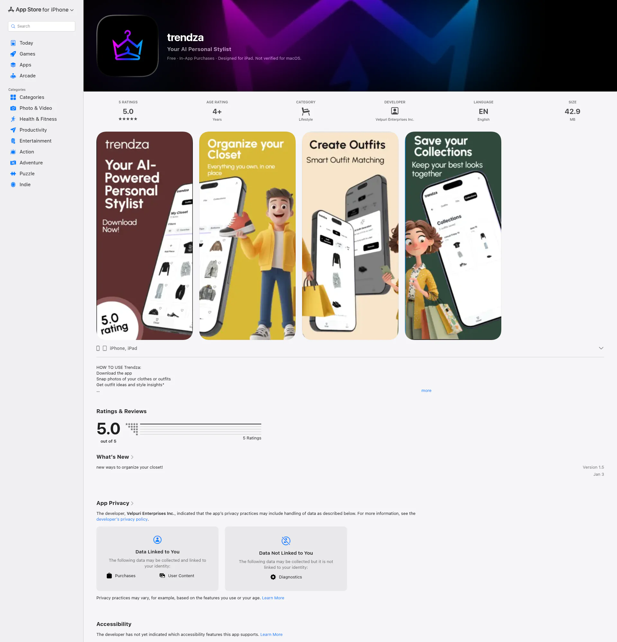Click the 42.9 MB size value
Viewport: 617px width, 642px height.
[572, 111]
